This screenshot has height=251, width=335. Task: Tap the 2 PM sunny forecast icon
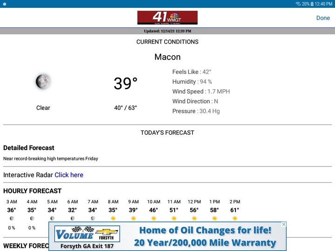[x=235, y=218]
